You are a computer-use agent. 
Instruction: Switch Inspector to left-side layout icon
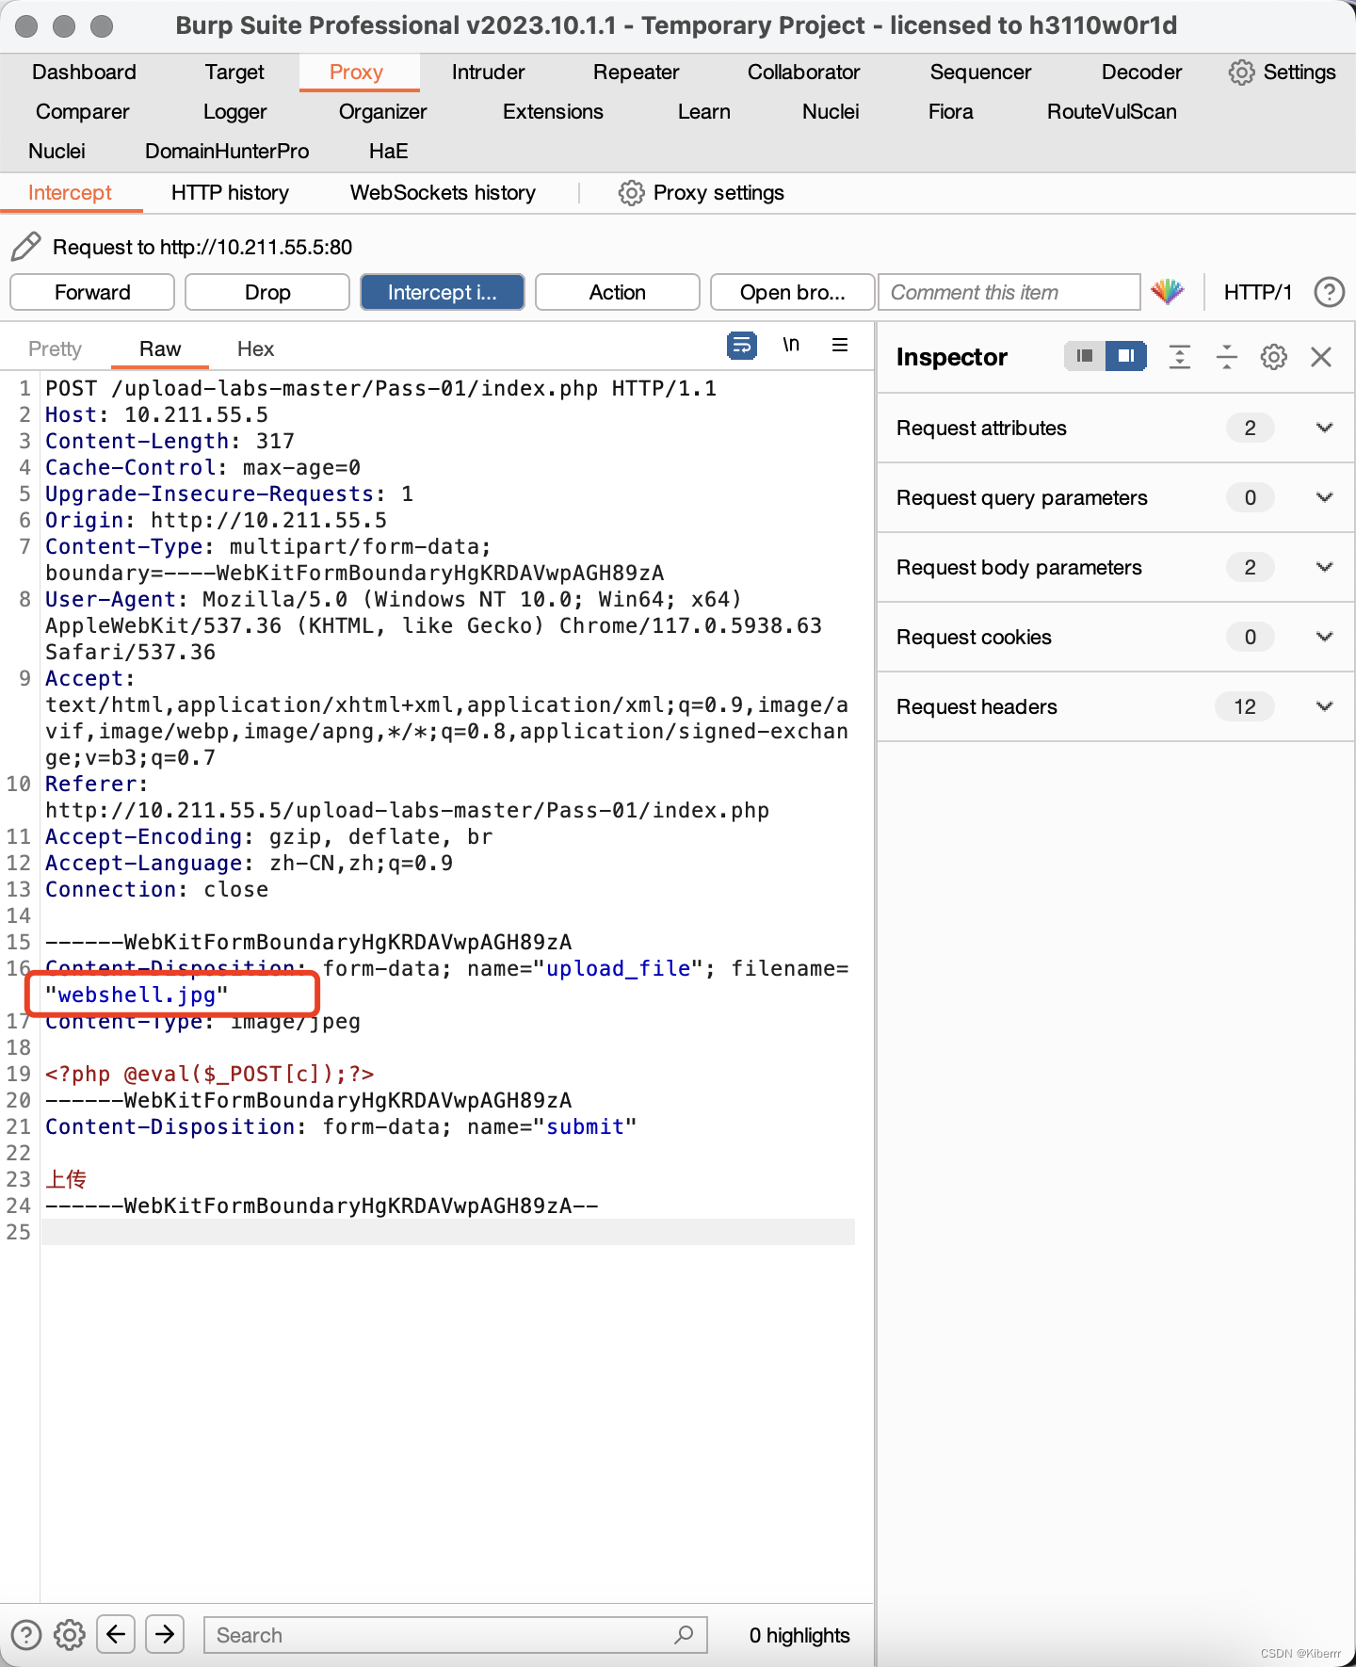pyautogui.click(x=1085, y=356)
